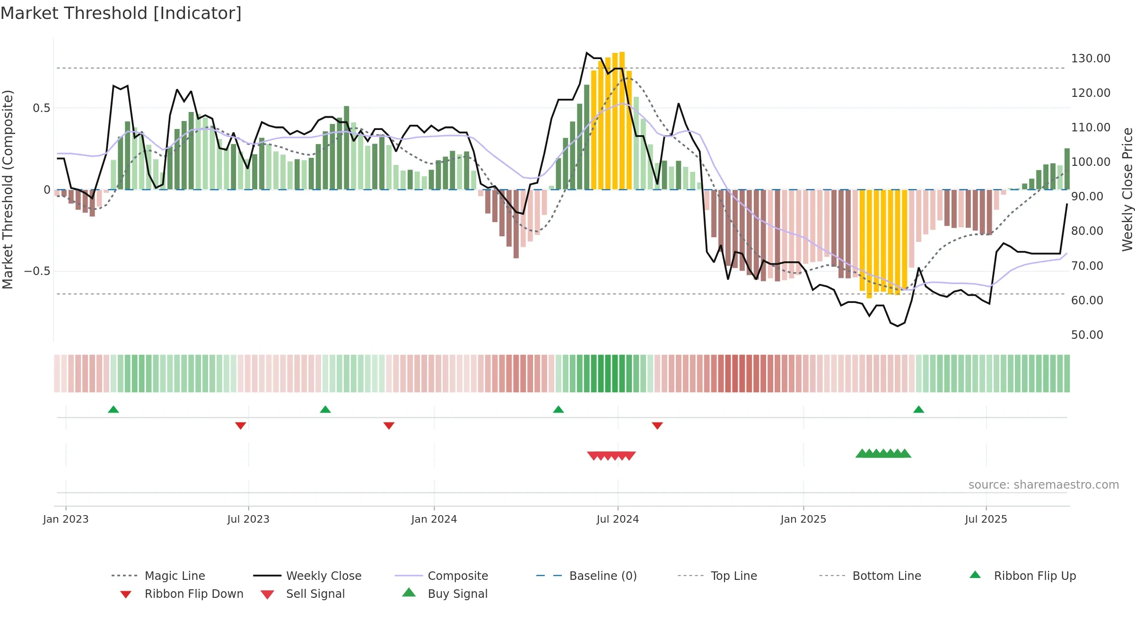The width and height of the screenshot is (1135, 638).
Task: Click the ribbon flip up marker in Sep 2023
Action: (x=325, y=409)
